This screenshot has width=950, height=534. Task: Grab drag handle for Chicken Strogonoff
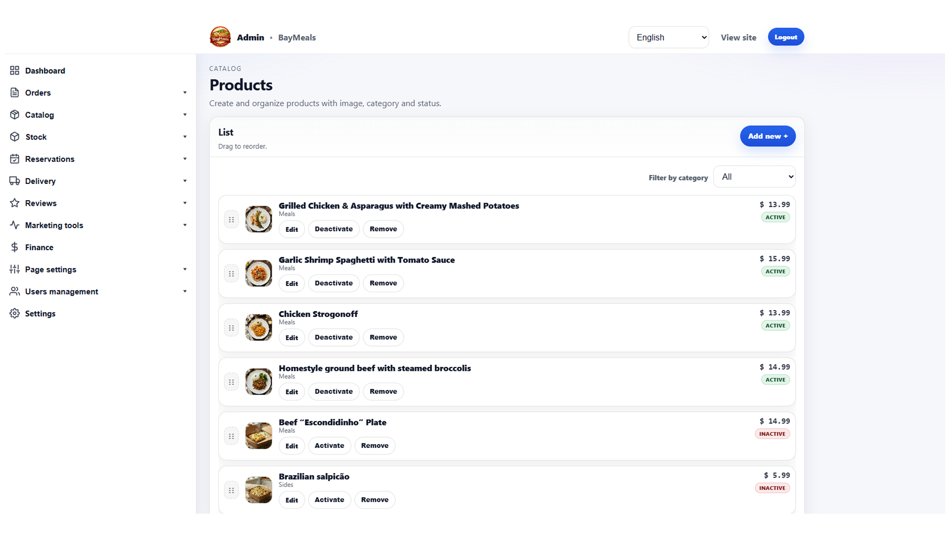pos(231,328)
